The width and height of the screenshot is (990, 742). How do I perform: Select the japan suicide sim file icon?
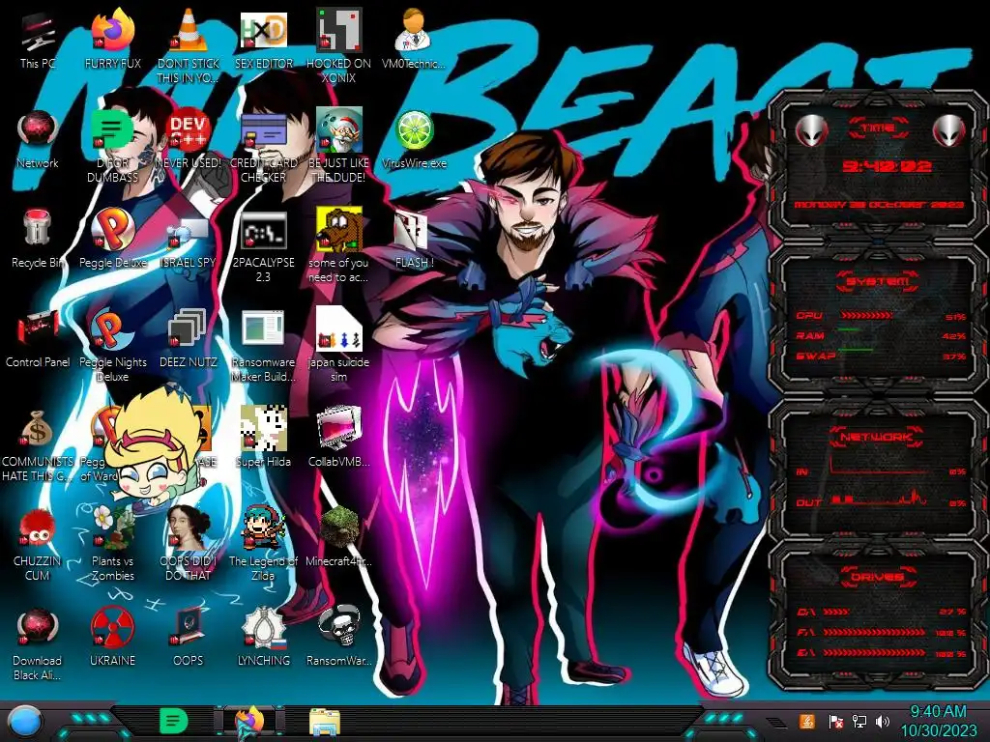338,329
